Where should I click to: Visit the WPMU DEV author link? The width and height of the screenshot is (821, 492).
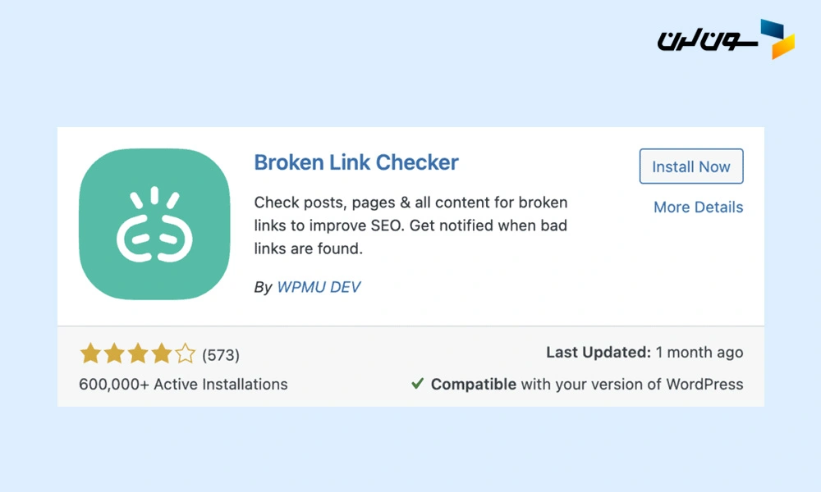tap(319, 287)
